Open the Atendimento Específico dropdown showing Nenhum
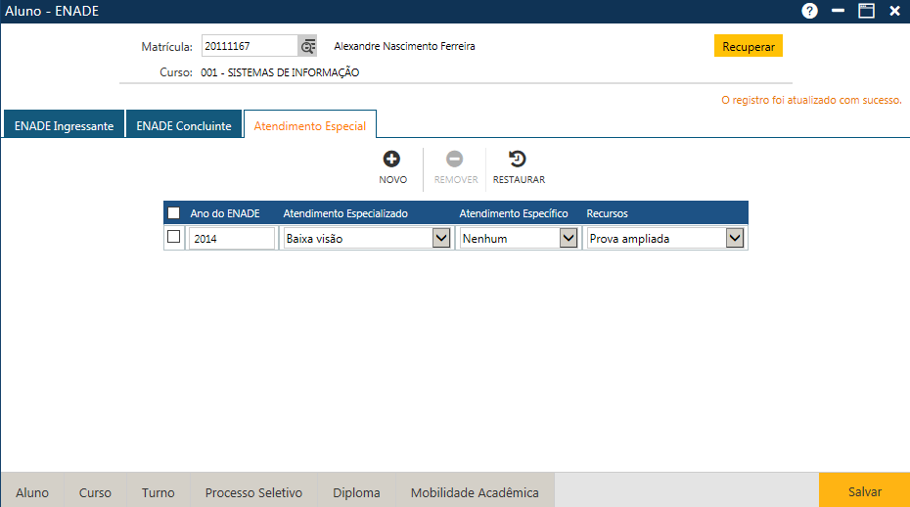This screenshot has width=910, height=507. 568,238
